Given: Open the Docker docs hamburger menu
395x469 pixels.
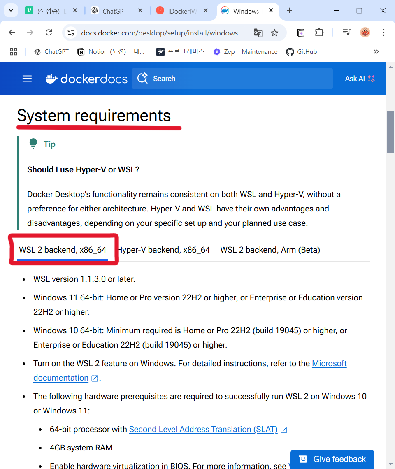Looking at the screenshot, I should pos(27,79).
